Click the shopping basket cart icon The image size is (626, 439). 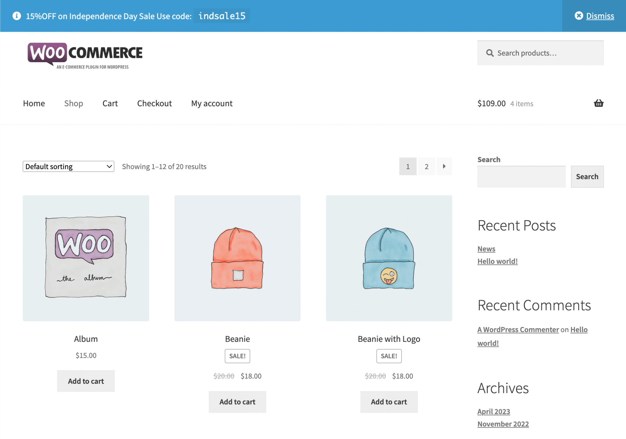point(598,103)
